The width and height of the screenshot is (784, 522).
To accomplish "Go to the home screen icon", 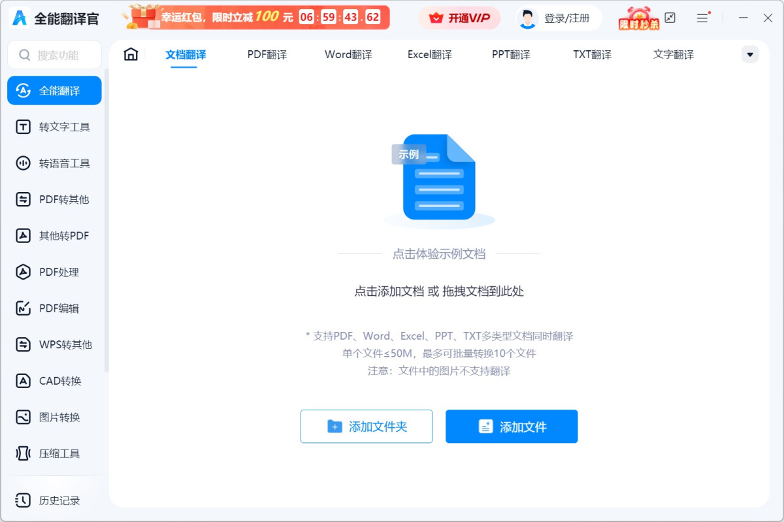I will tap(130, 55).
